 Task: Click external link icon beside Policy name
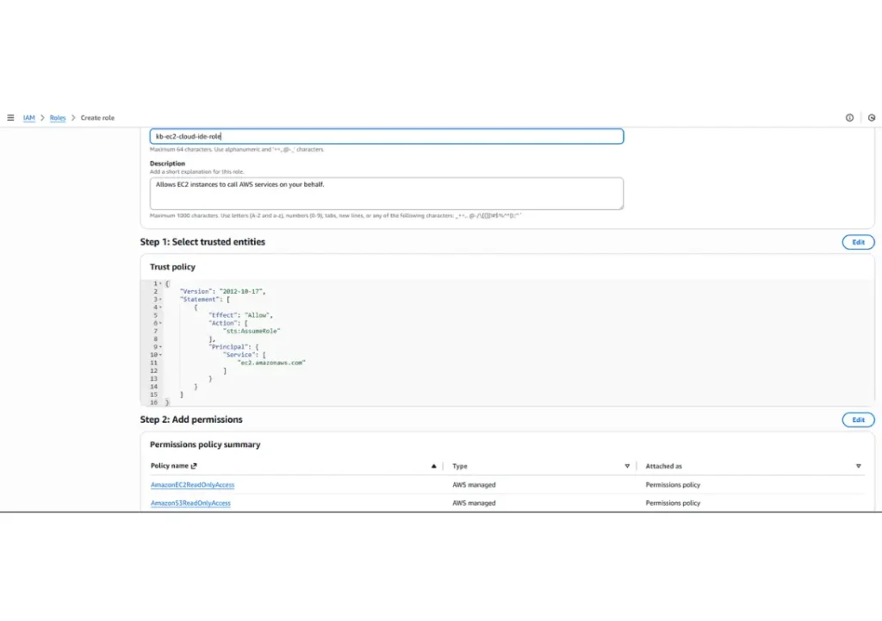[194, 466]
